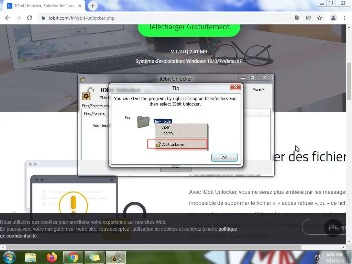
Task: Accept cookies with J'accepte button
Action: point(325,227)
